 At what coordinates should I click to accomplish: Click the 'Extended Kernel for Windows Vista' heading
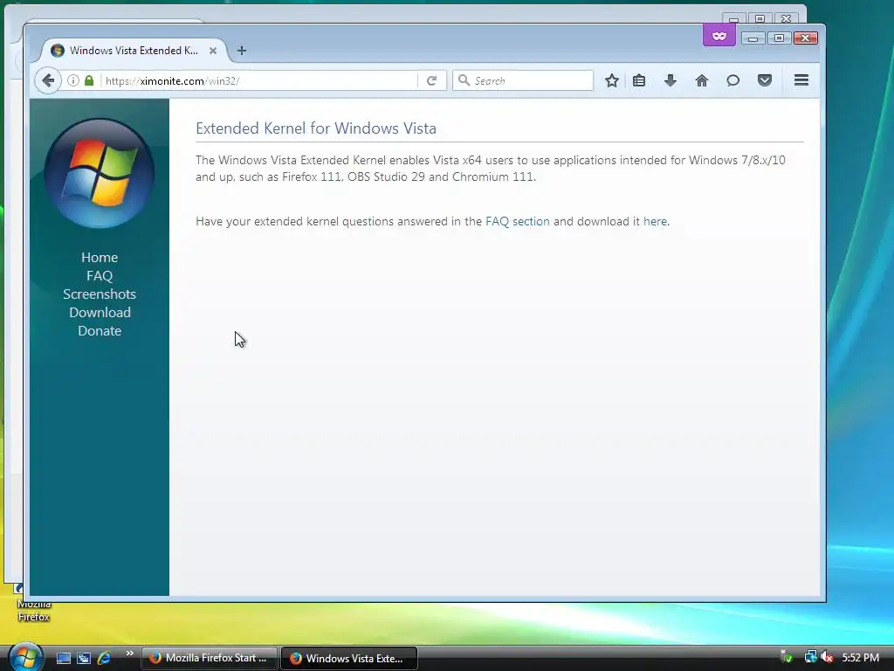click(316, 128)
